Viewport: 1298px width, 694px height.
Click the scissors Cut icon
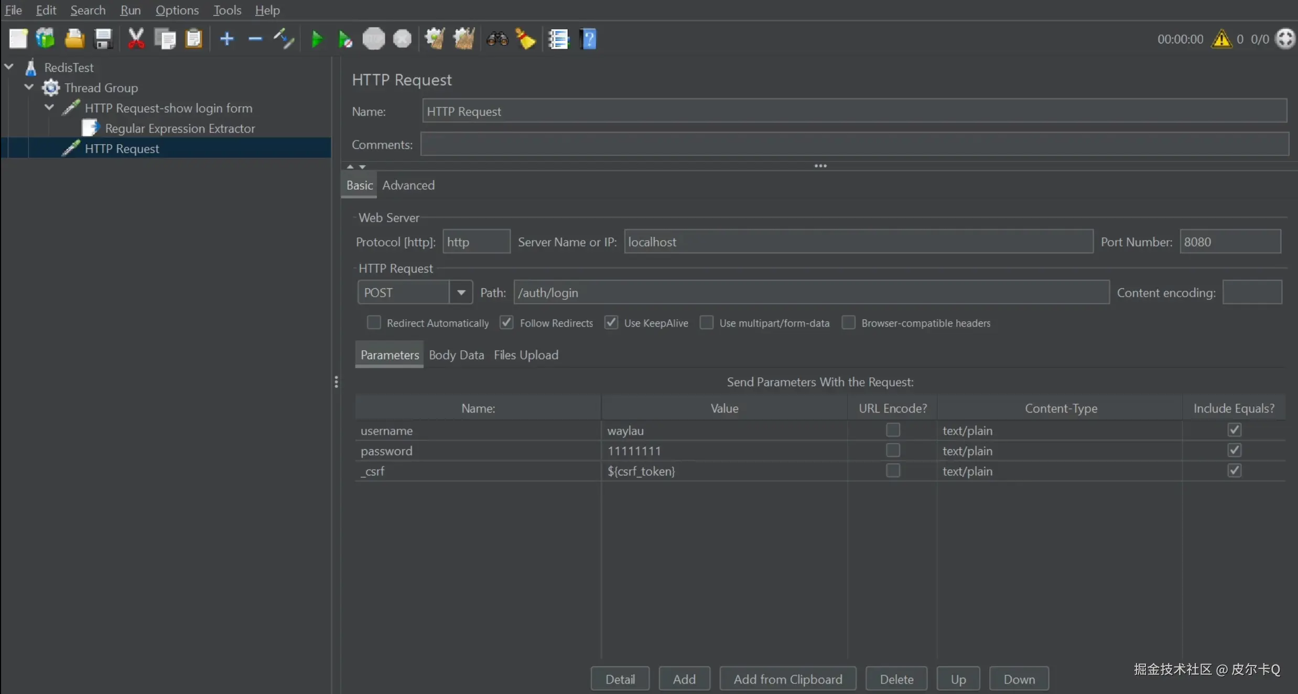[x=136, y=39]
